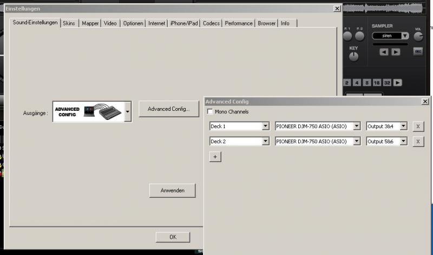Set loop length to 16 beats
This screenshot has width=433, height=255.
(x=377, y=83)
